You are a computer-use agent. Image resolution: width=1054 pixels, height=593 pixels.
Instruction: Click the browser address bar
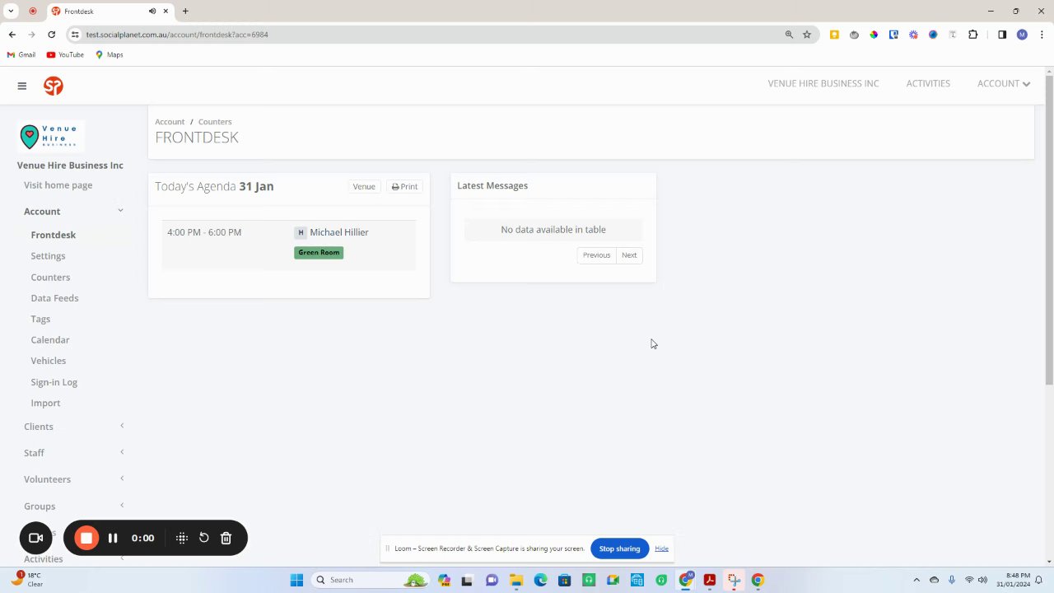click(x=428, y=35)
